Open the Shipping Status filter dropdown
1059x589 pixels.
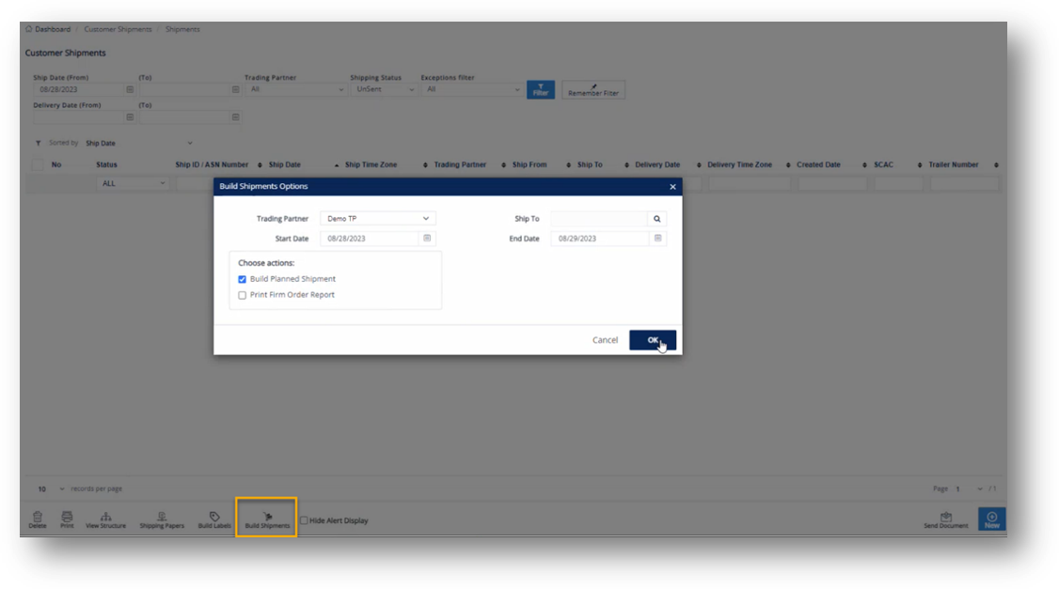coord(384,89)
